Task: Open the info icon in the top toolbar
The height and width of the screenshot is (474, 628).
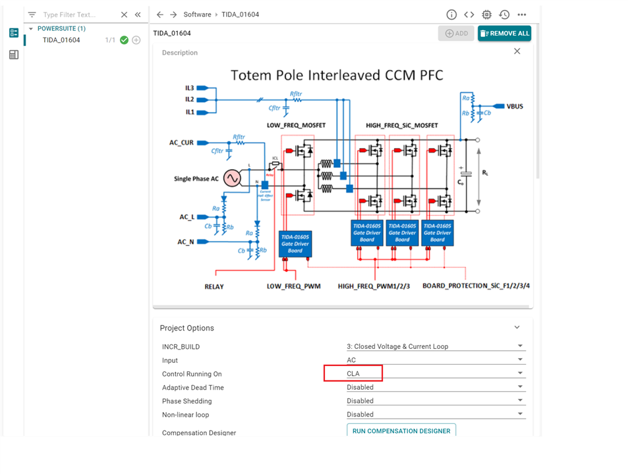Action: pos(451,14)
